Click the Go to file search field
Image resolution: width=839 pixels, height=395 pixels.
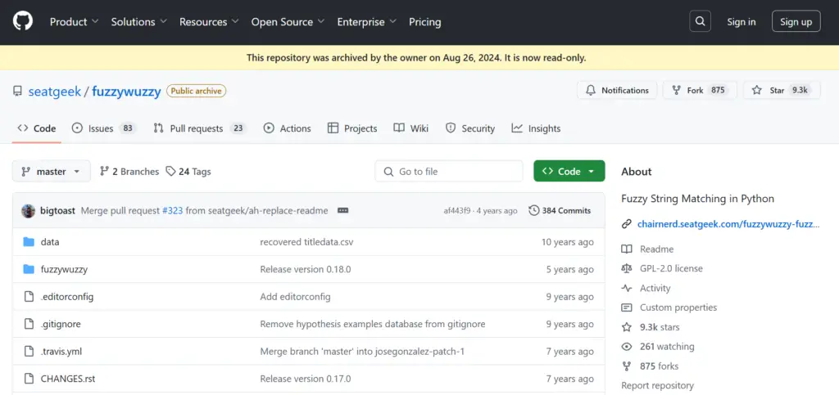click(448, 172)
